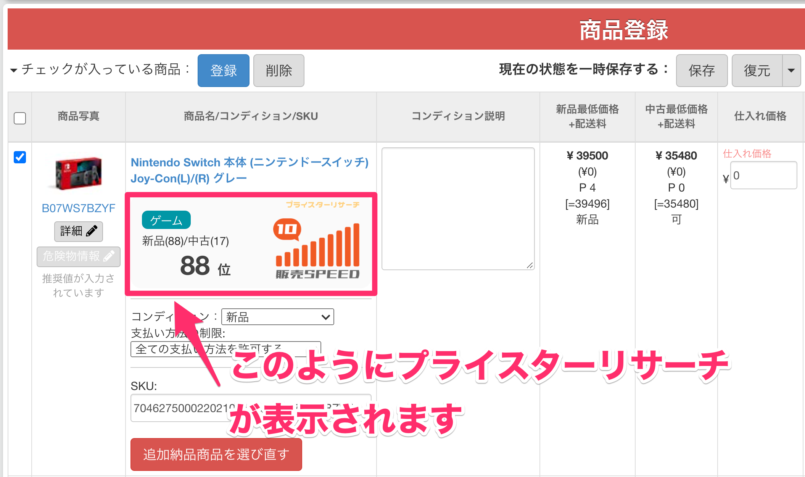Click the 削除 button
The width and height of the screenshot is (805, 477).
tap(279, 71)
